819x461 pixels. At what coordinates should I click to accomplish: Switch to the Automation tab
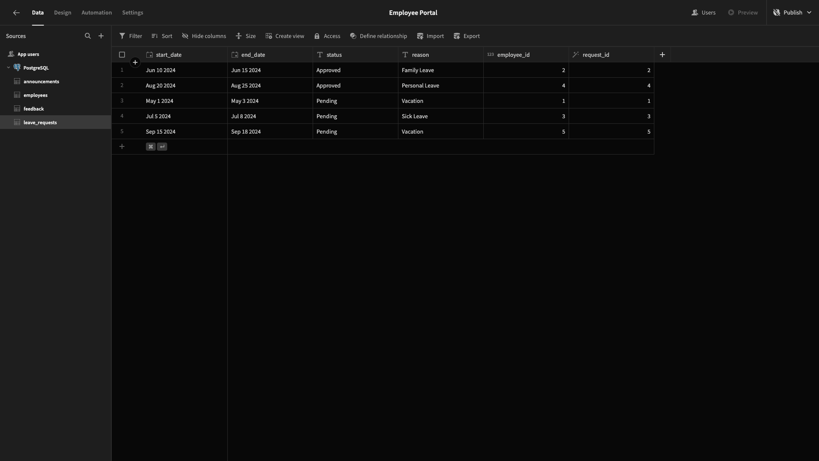tap(97, 13)
